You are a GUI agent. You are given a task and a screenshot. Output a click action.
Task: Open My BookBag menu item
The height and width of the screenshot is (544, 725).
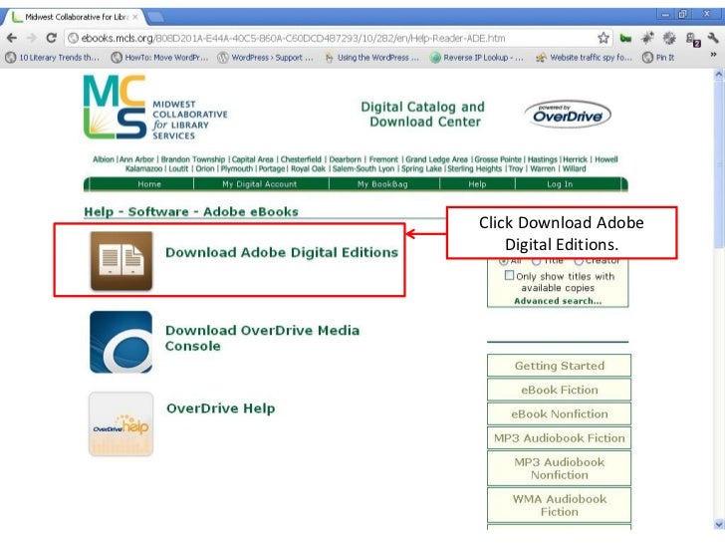tap(382, 184)
